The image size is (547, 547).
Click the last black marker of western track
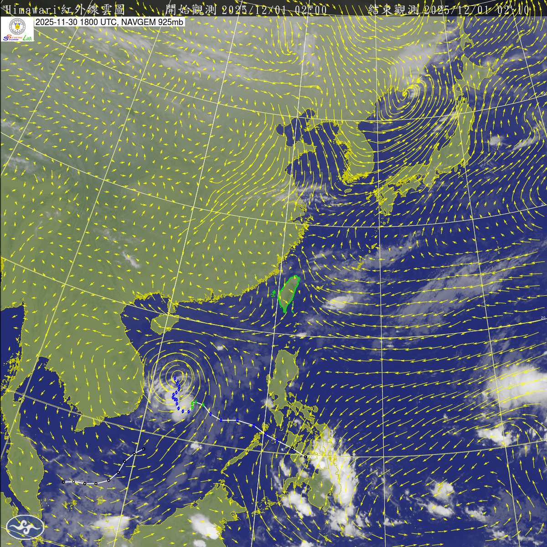click(144, 449)
